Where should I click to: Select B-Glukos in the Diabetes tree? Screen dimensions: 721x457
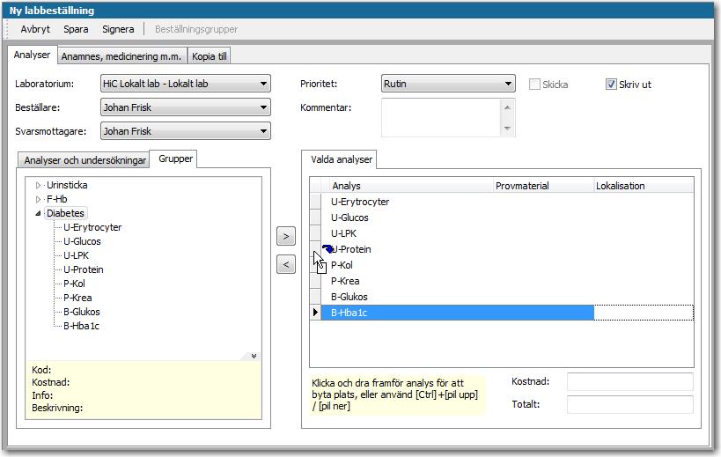(81, 312)
